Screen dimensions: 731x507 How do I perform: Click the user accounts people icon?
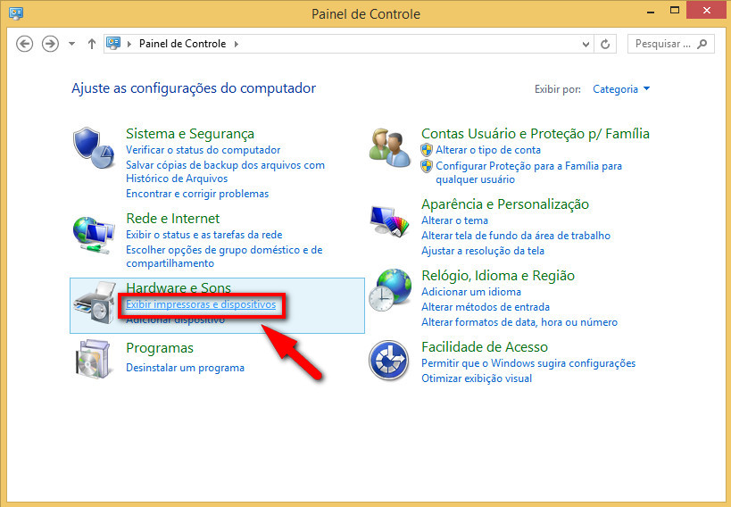(x=390, y=148)
